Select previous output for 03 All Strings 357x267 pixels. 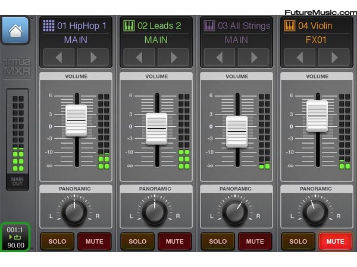(219, 58)
